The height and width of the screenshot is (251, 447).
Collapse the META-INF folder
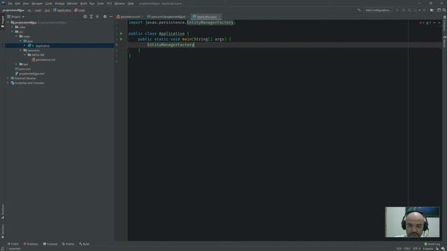tap(25, 54)
